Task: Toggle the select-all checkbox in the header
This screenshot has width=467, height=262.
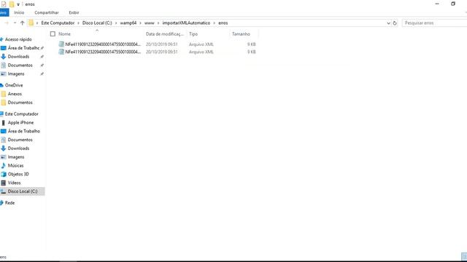Action: tap(53, 34)
